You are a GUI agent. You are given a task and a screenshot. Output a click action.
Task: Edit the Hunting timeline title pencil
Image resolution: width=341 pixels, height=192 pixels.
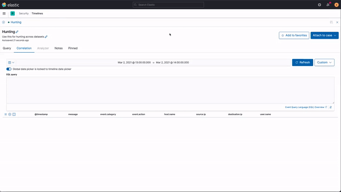[x=17, y=32]
